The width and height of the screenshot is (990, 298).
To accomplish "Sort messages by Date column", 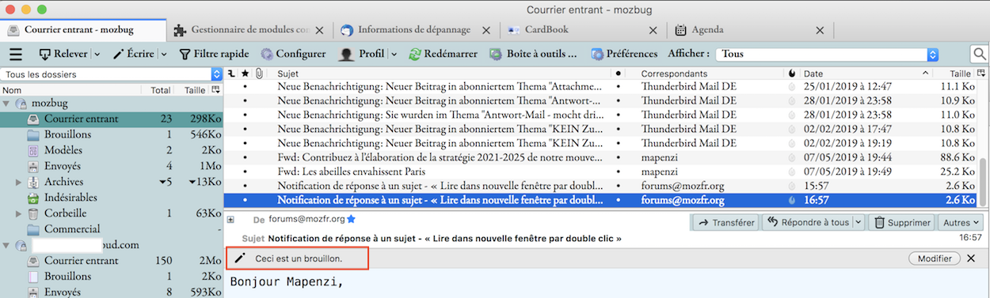I will (x=866, y=73).
